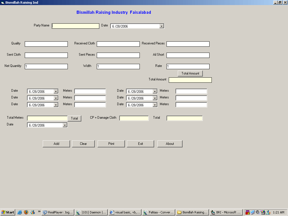Expand the quick launch overflow chevron
The height and width of the screenshot is (216, 288).
click(x=39, y=211)
